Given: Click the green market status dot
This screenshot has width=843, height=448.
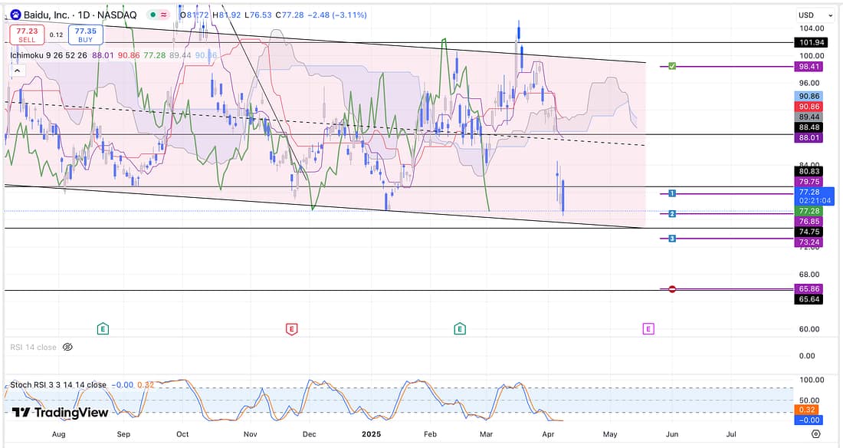Looking at the screenshot, I should point(155,15).
